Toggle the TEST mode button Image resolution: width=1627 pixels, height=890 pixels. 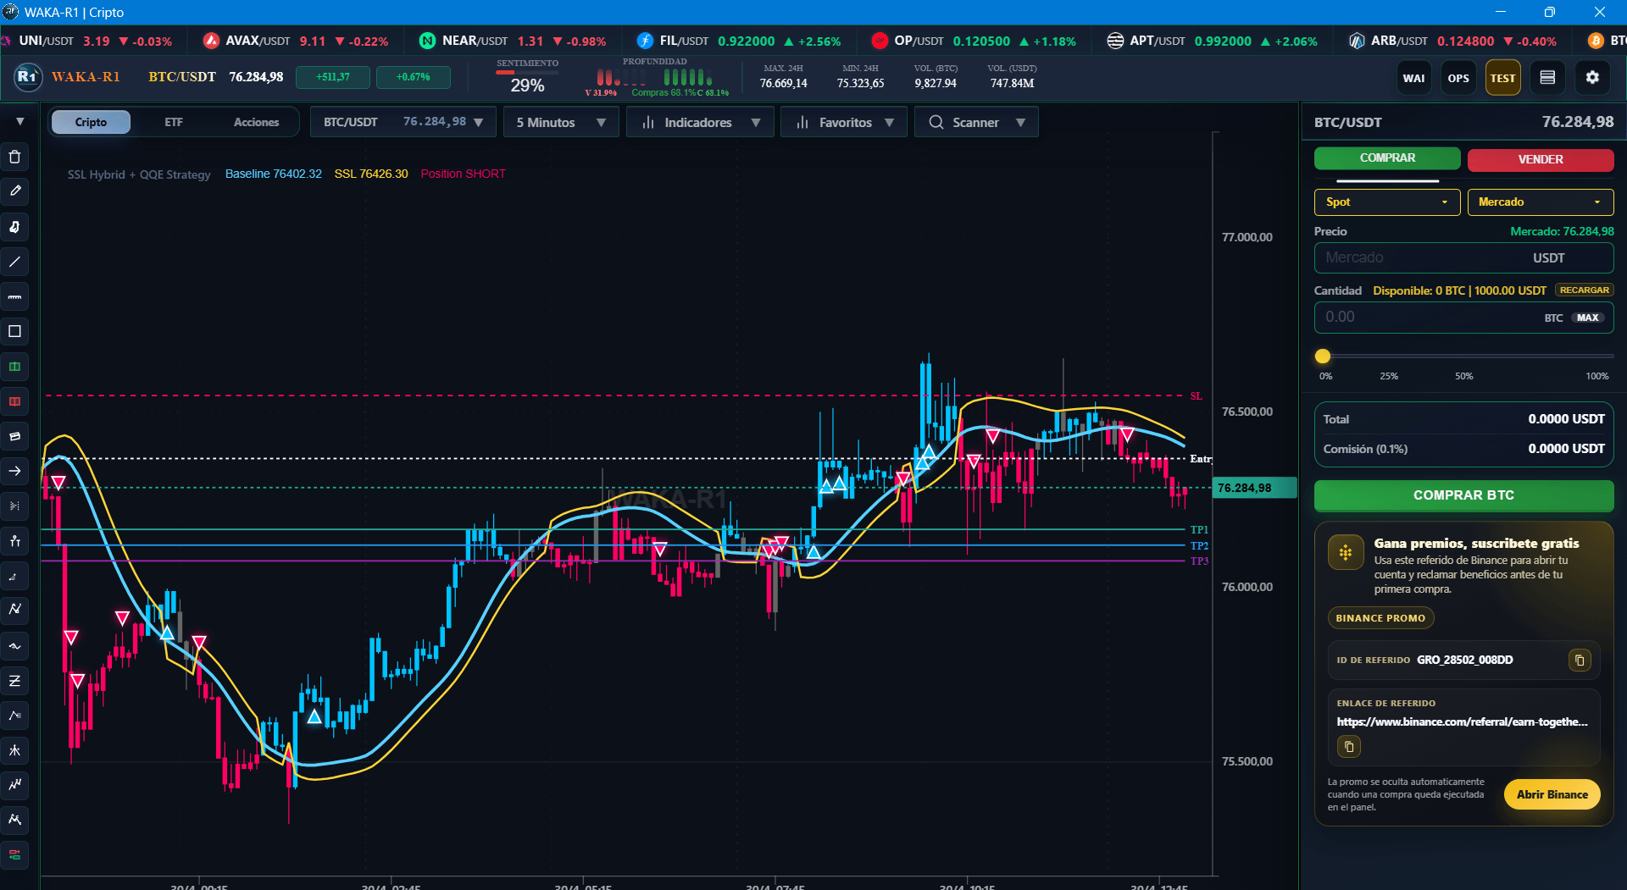pyautogui.click(x=1502, y=78)
